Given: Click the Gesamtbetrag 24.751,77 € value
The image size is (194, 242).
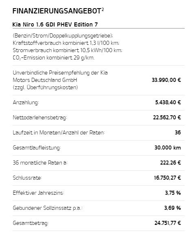Looking at the screenshot, I should 168,223.
